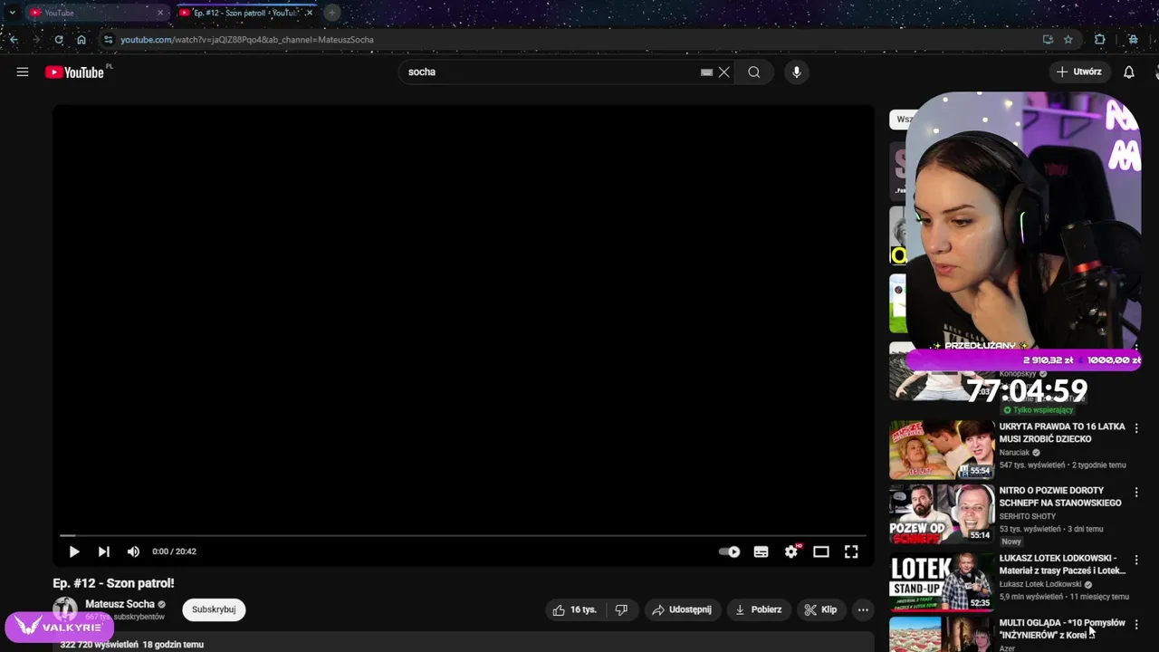
Task: Open 'ŁUKASZ LOTEK LODKOWSKI' video title
Action: [x=1062, y=564]
